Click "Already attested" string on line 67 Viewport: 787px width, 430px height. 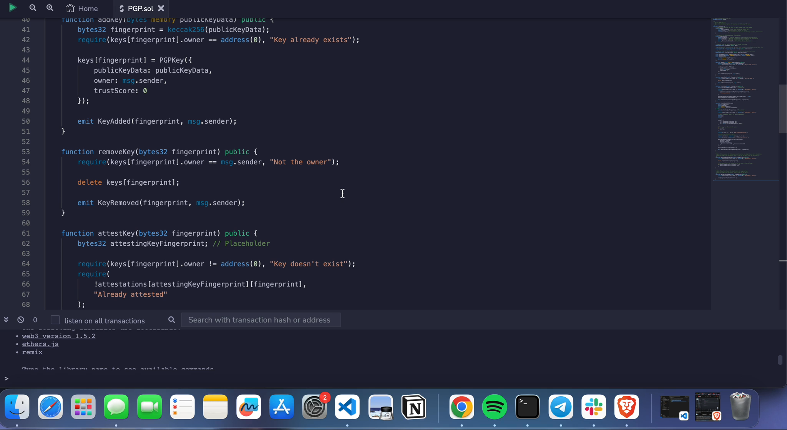131,294
